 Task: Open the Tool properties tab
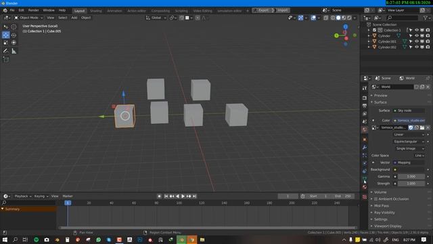(x=365, y=88)
